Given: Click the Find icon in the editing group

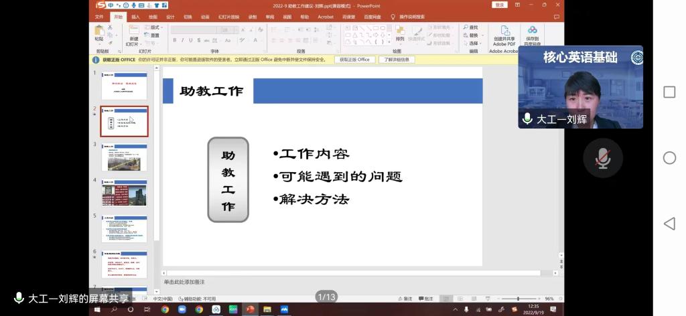Looking at the screenshot, I should [471, 27].
